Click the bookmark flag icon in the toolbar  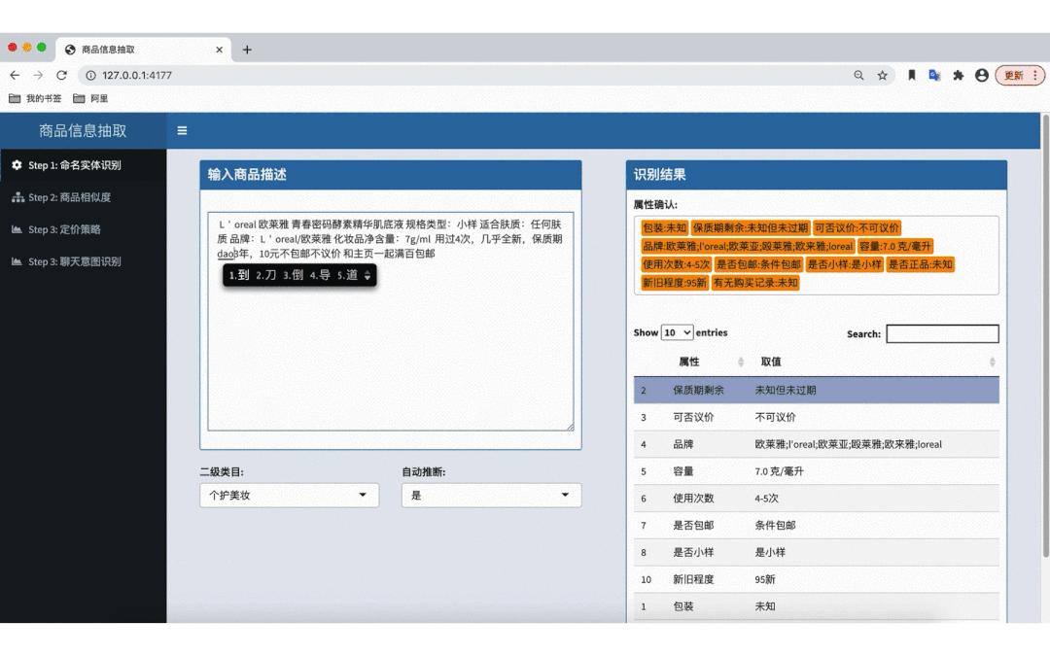[912, 75]
